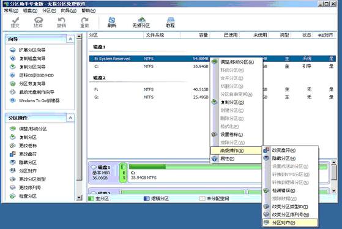Image resolution: width=342 pixels, height=229 pixels.
Task: Choose 分区对齐(P) in the advanced submenu
Action: pos(291,223)
